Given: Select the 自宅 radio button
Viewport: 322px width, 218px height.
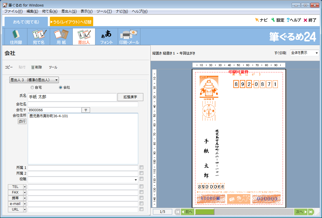Looking at the screenshot, I should coord(32,87).
